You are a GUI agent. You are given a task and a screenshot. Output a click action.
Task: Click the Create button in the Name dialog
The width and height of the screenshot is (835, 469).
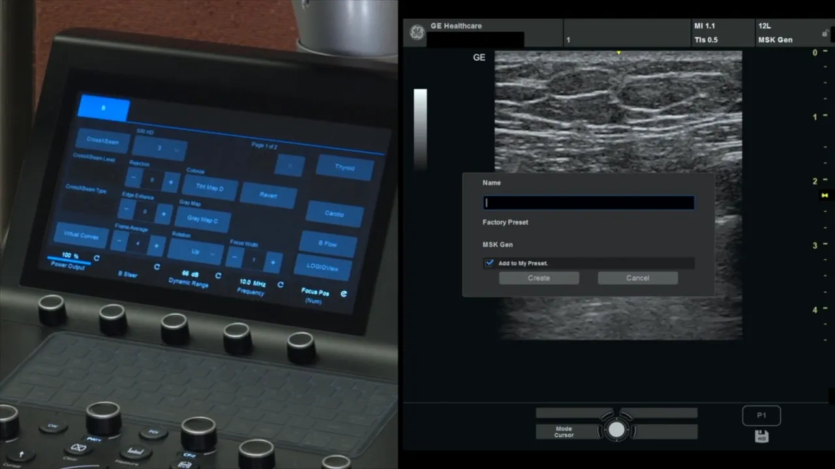(x=539, y=277)
